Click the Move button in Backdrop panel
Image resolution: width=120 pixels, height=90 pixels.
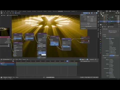(x=88, y=23)
